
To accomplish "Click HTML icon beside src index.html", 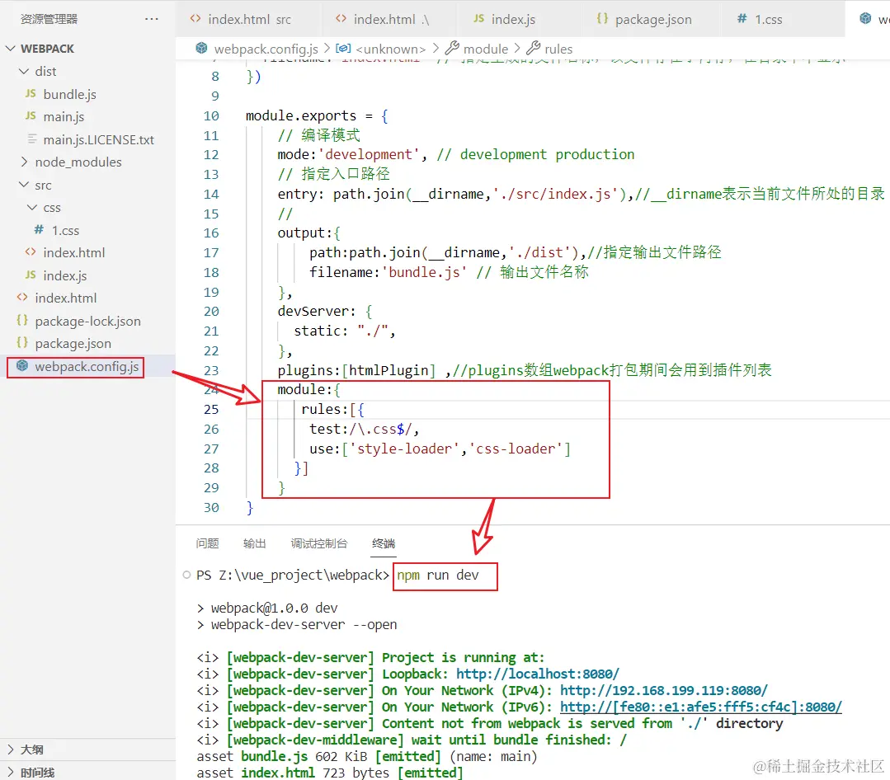I will [31, 251].
